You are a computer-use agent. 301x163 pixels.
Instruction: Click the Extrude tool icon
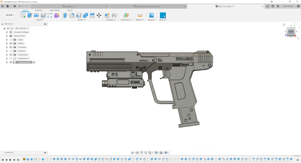[30, 15]
